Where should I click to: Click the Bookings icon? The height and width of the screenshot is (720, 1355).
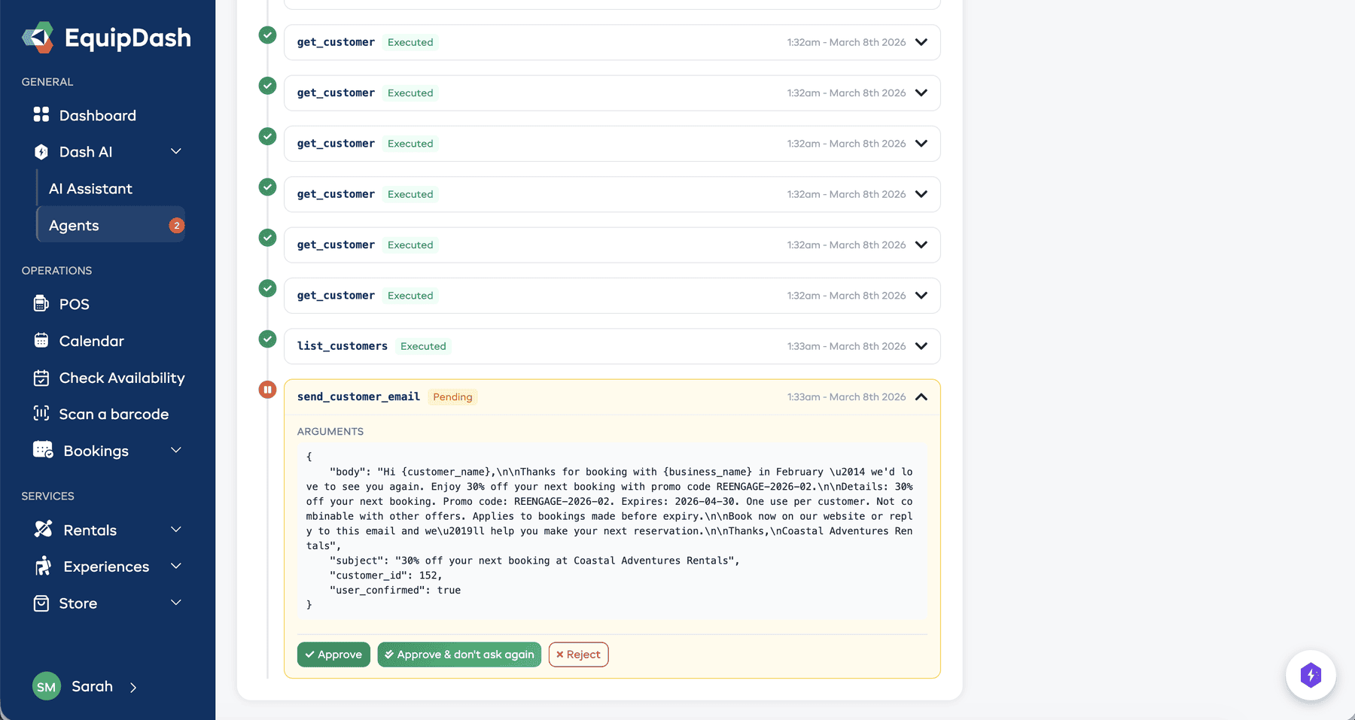coord(42,450)
